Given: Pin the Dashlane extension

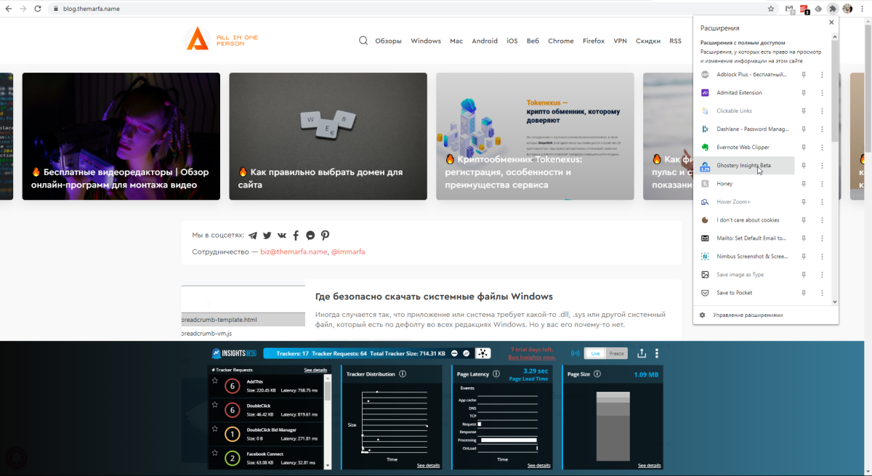Looking at the screenshot, I should (x=804, y=129).
